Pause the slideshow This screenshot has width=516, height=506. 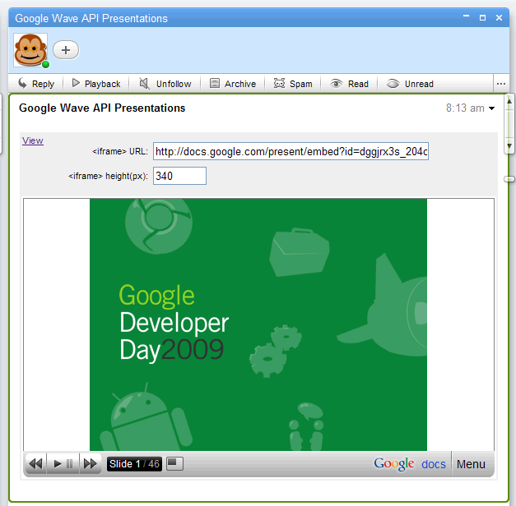pos(69,464)
